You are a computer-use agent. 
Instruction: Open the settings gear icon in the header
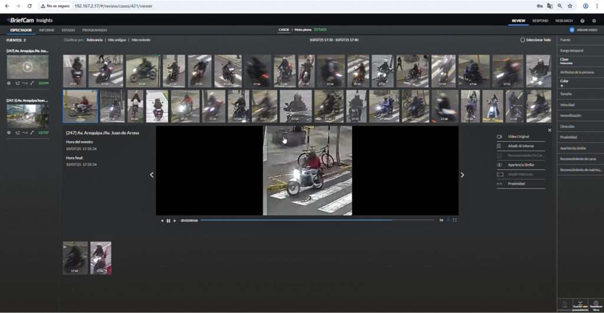[x=594, y=21]
